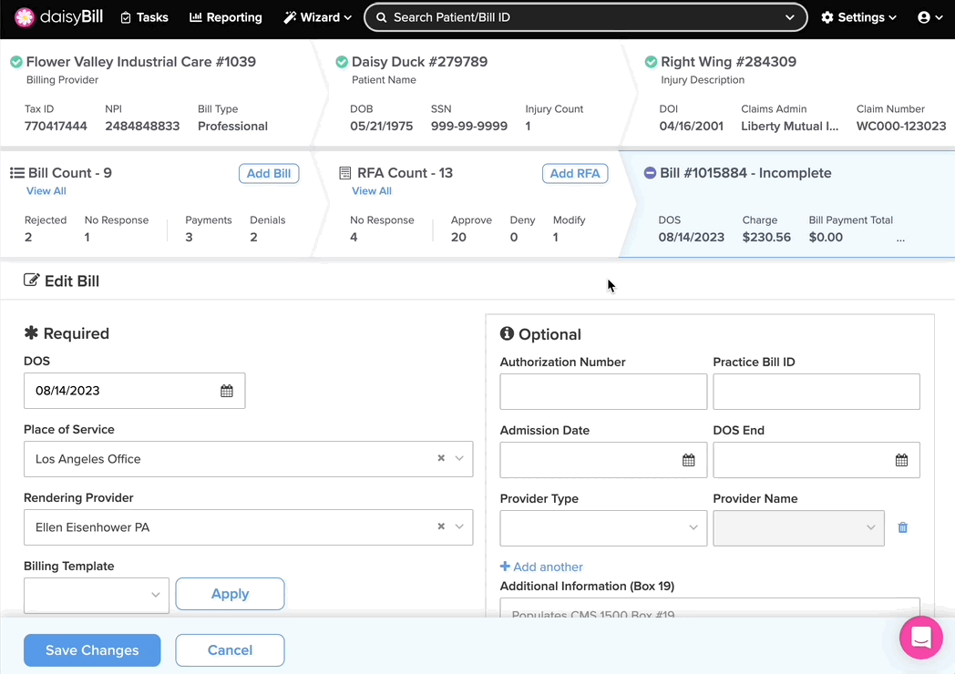
Task: Open the DOS End calendar picker
Action: tap(901, 460)
